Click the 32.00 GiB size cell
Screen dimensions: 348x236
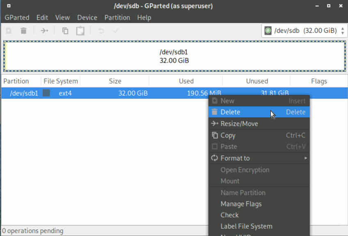pyautogui.click(x=133, y=93)
